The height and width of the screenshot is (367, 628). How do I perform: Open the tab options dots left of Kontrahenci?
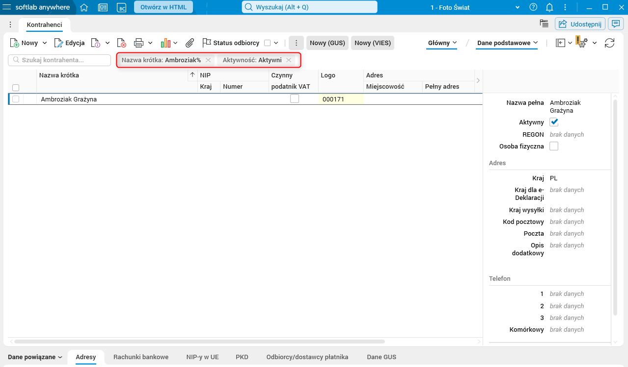pyautogui.click(x=10, y=24)
